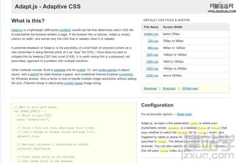Viewport: 240px width, 163px height.
Task: Click the highlighted 'window' keyword
Action: tap(183, 133)
